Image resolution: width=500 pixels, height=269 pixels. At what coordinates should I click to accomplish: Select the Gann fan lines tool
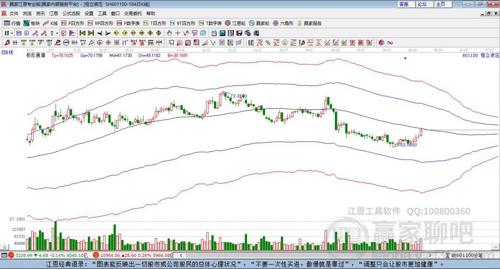click(x=180, y=42)
